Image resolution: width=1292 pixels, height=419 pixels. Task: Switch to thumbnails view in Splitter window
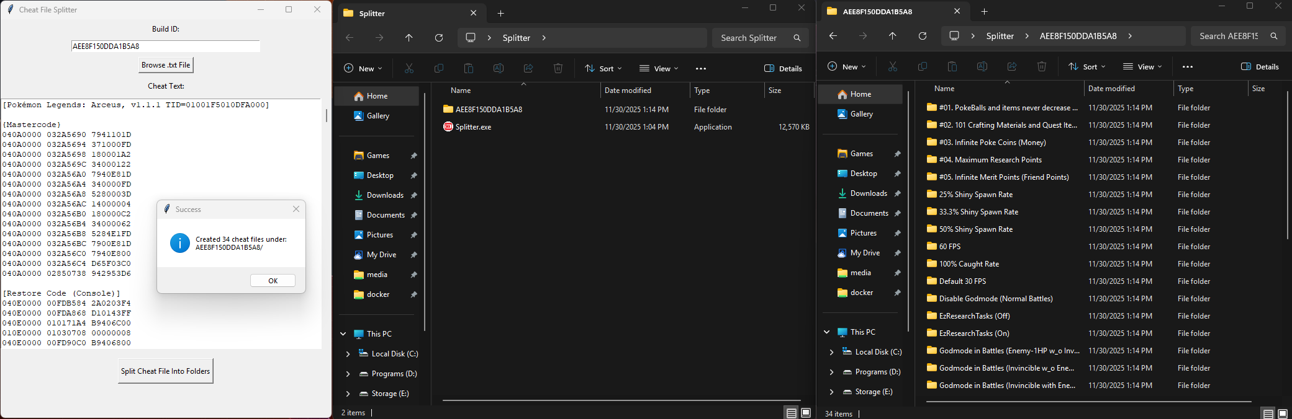point(806,413)
